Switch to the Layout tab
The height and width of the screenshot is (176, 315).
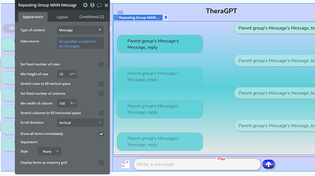[x=62, y=17]
